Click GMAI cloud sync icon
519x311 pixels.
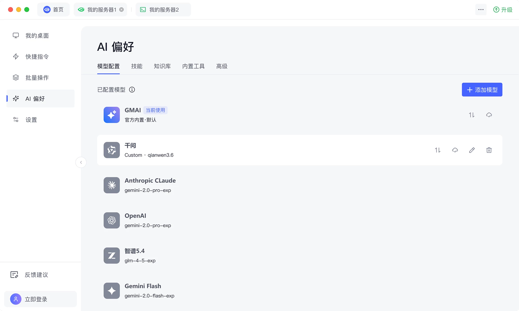(489, 115)
